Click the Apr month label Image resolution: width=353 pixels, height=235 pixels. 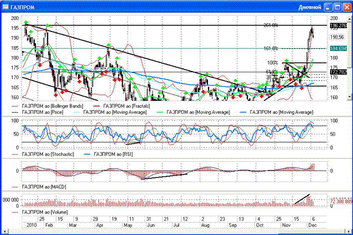point(99,225)
